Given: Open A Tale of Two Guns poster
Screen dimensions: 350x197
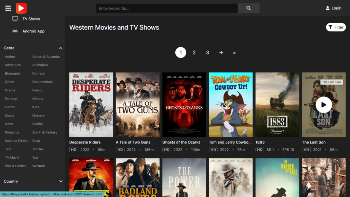Looking at the screenshot, I should pos(138,105).
